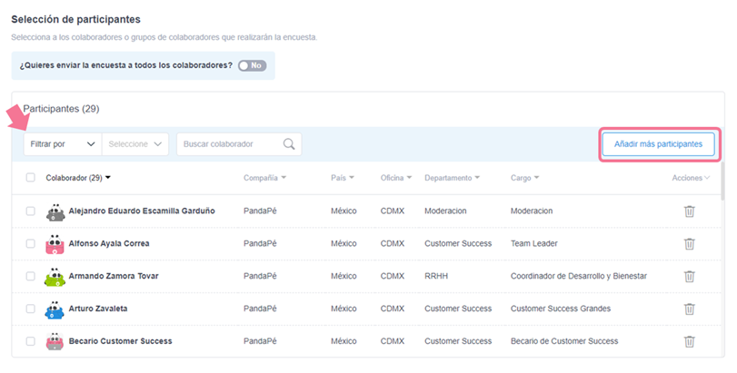
Task: Click the search magnifier icon
Action: point(289,144)
